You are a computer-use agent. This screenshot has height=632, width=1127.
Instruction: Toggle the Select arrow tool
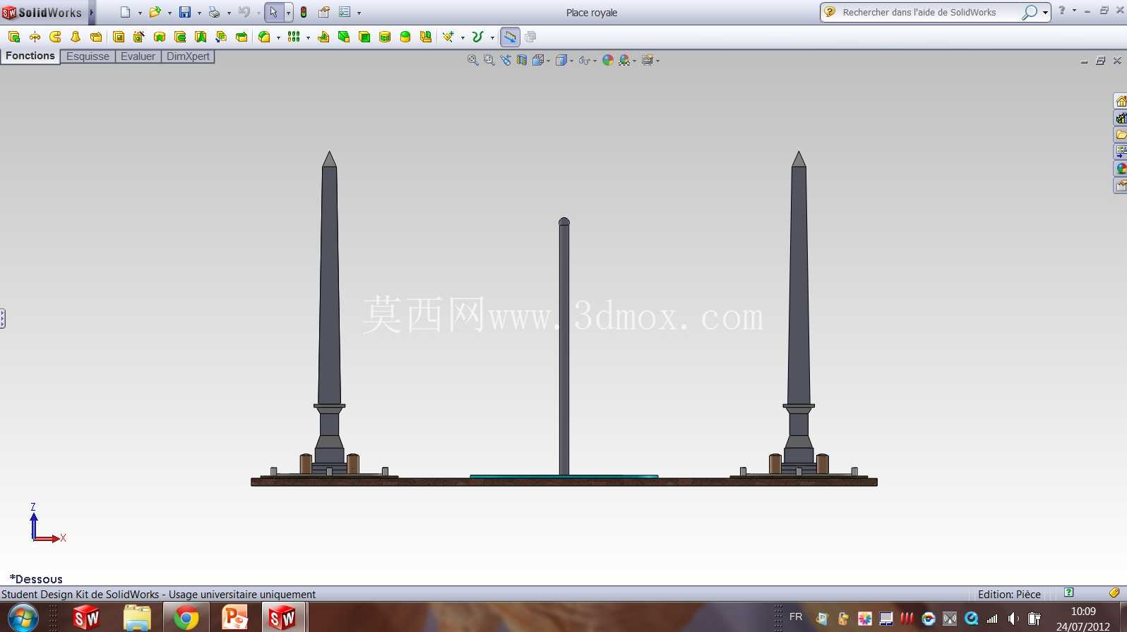[274, 12]
